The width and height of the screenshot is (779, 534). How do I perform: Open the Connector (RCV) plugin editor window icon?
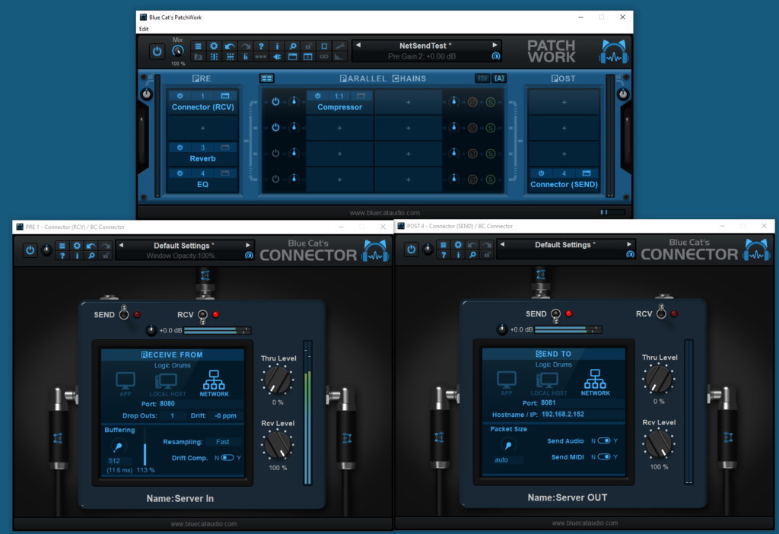pos(225,96)
